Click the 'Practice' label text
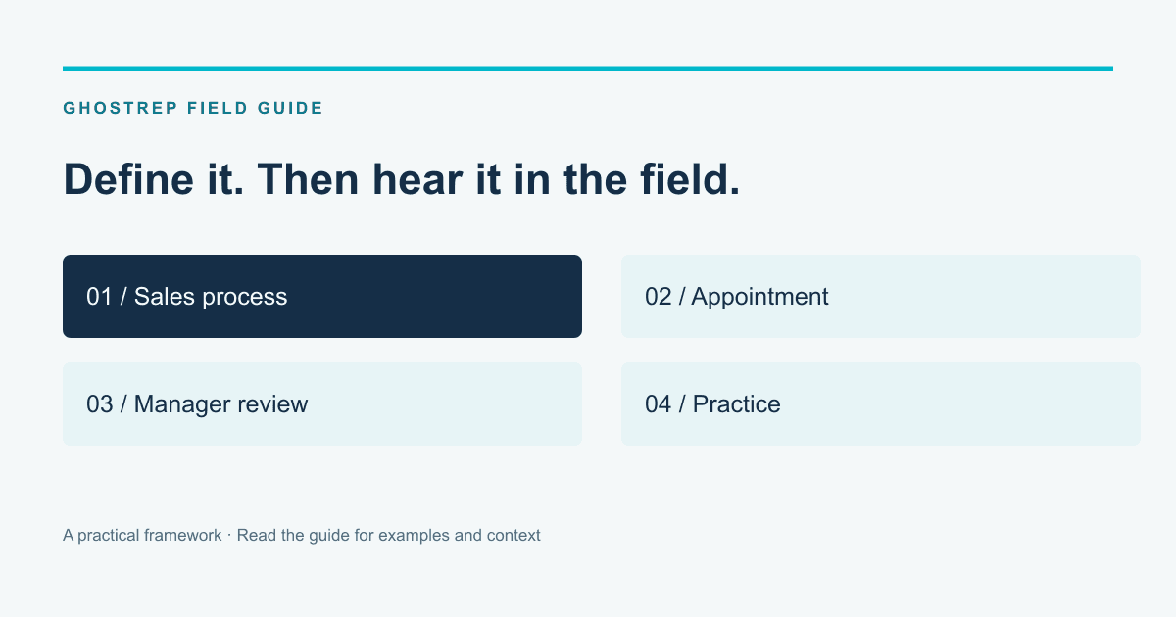 [x=736, y=404]
